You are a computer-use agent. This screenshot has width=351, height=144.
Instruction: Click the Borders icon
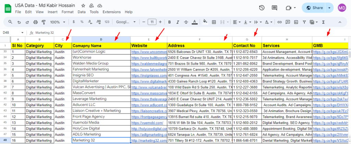click(x=214, y=22)
